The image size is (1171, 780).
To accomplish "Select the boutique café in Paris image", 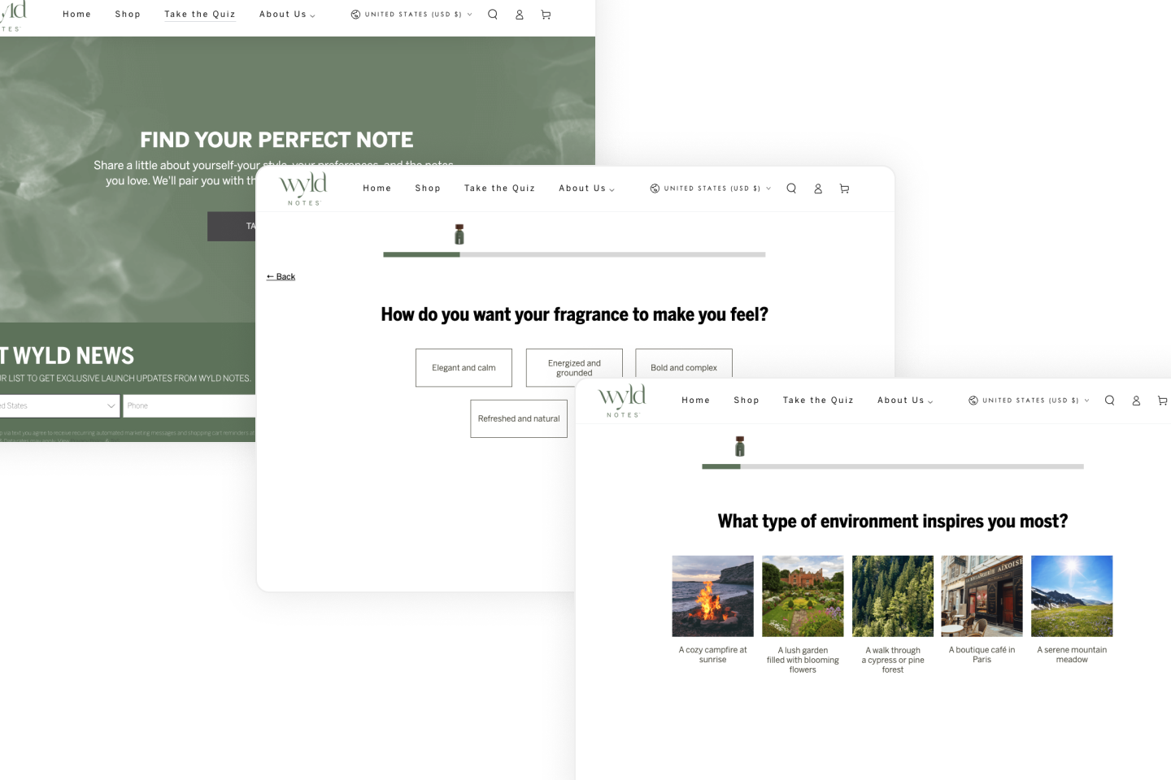I will pos(982,596).
